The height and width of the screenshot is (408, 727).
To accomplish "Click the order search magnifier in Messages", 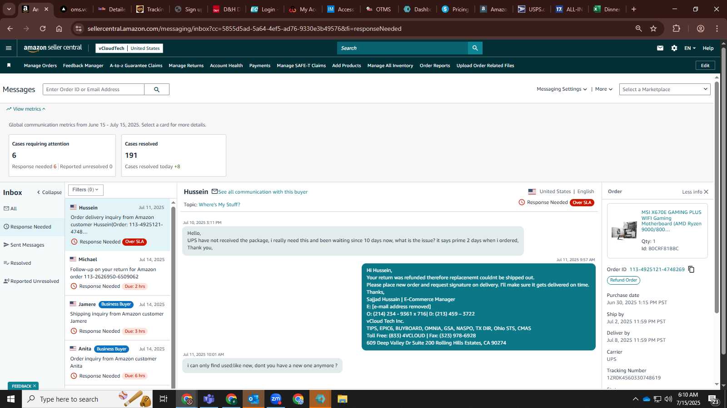I will click(157, 89).
